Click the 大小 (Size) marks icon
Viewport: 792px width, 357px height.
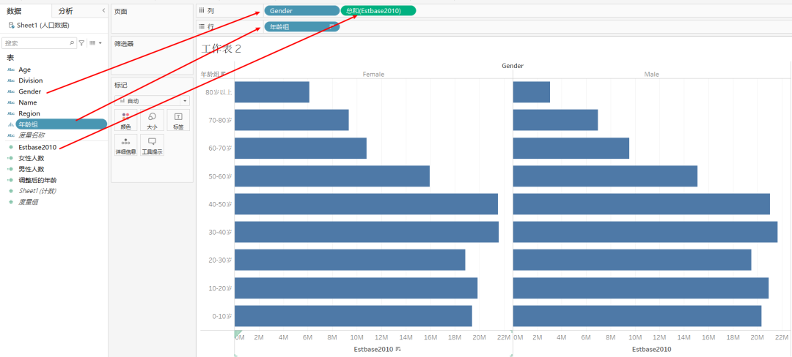(x=152, y=120)
